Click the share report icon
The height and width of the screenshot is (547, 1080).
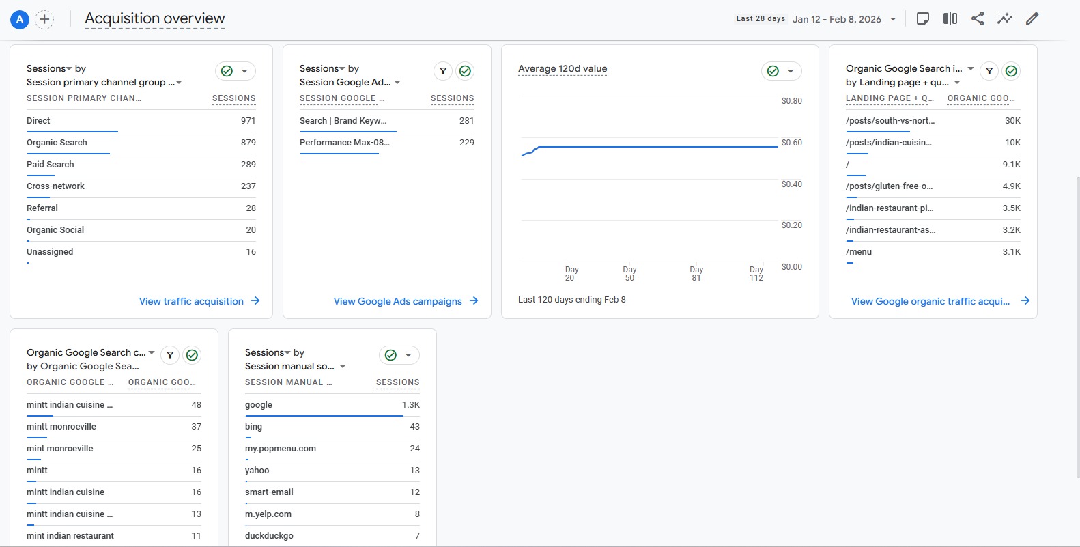[977, 19]
